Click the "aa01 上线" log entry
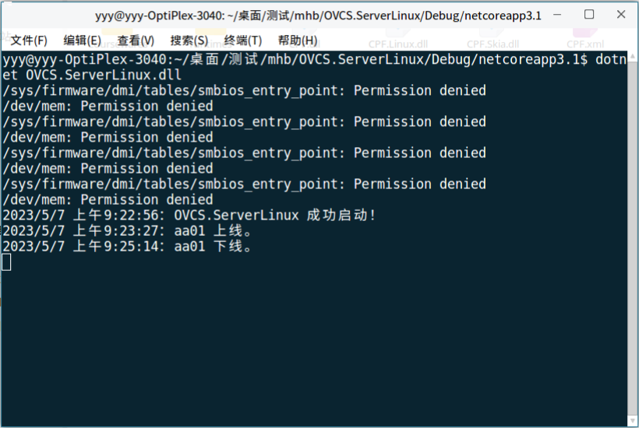Viewport: 639px width, 428px height. coord(217,231)
